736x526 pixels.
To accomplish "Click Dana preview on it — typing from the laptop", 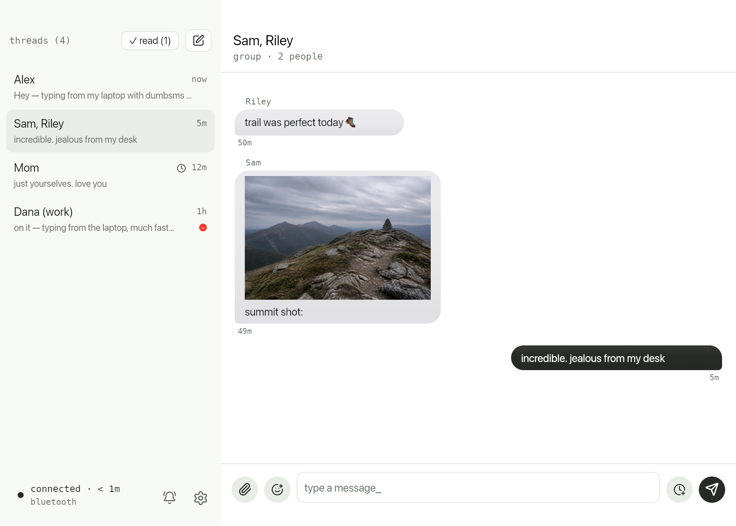I will [x=94, y=228].
